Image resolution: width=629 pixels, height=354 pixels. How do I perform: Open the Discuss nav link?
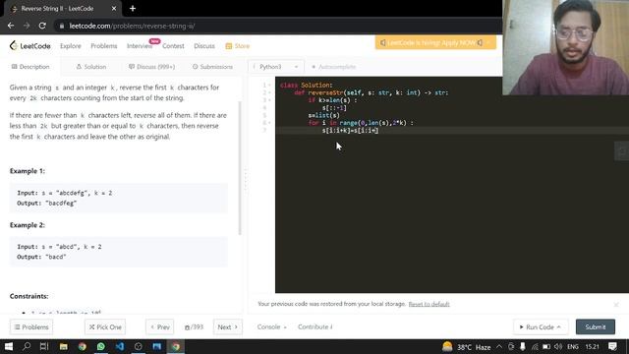point(204,46)
